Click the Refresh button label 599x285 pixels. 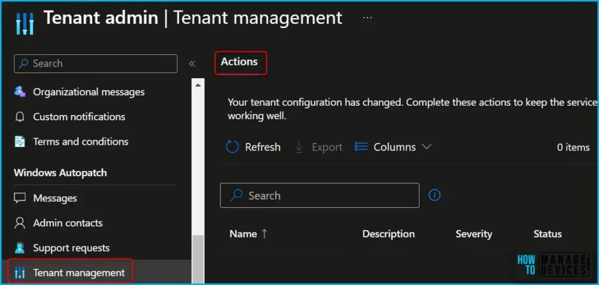(263, 147)
